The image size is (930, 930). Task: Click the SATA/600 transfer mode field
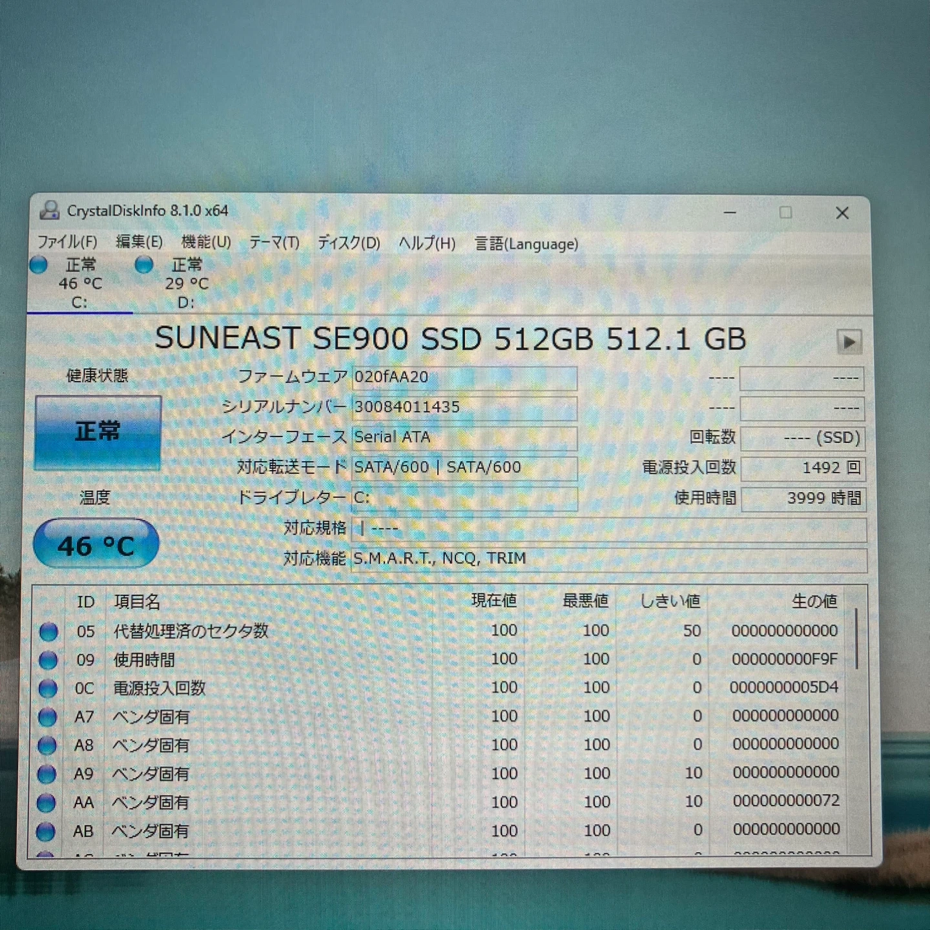point(464,468)
